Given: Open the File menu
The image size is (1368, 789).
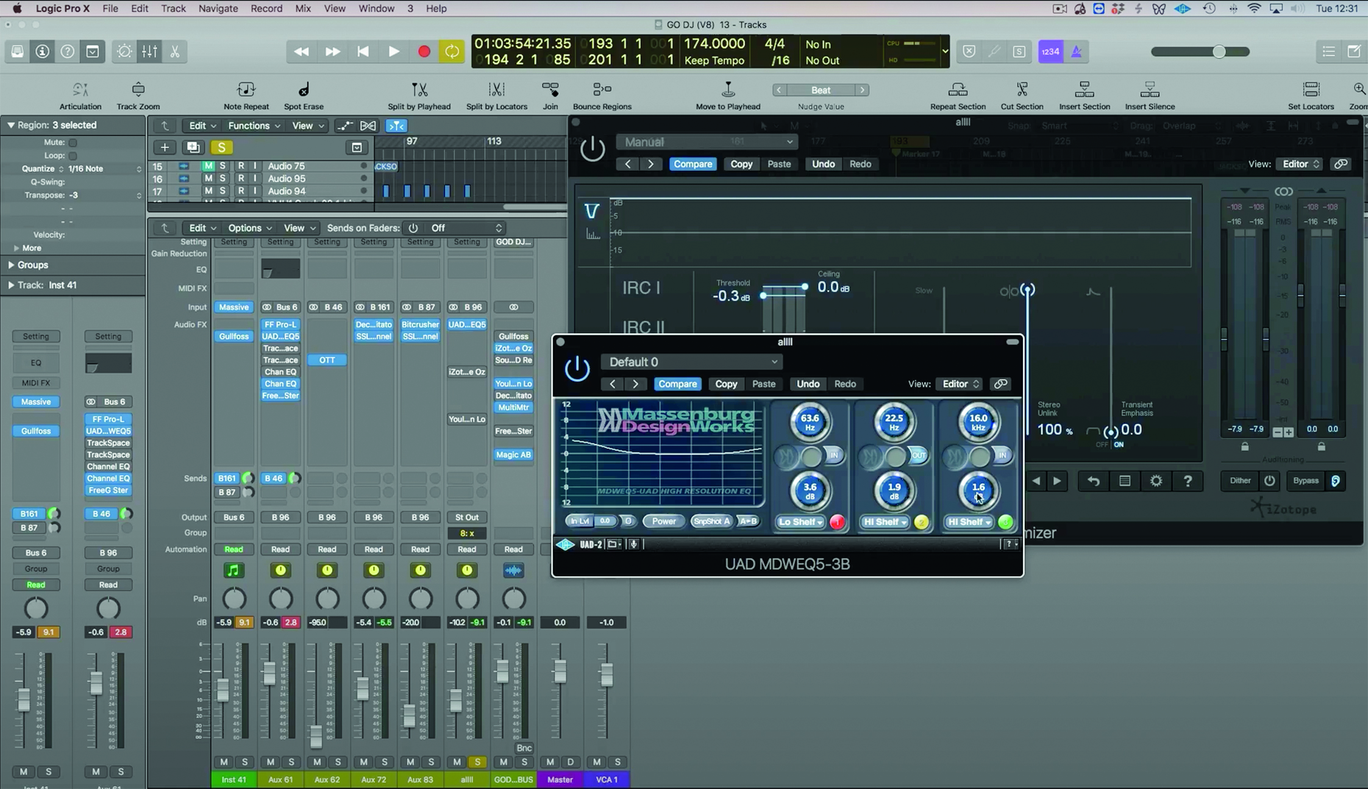Looking at the screenshot, I should (110, 9).
